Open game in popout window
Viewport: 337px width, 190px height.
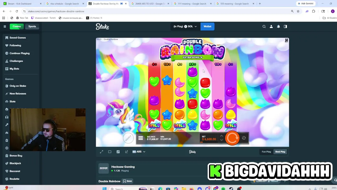[x=126, y=152]
